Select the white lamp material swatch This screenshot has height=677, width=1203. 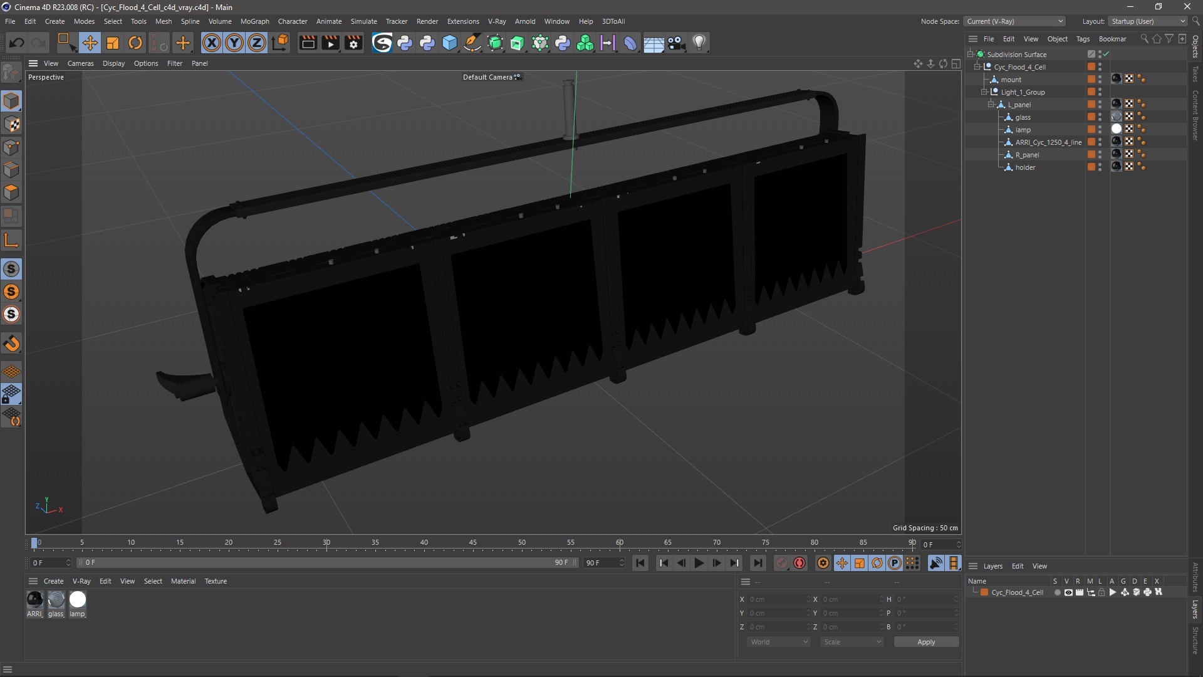pyautogui.click(x=78, y=600)
